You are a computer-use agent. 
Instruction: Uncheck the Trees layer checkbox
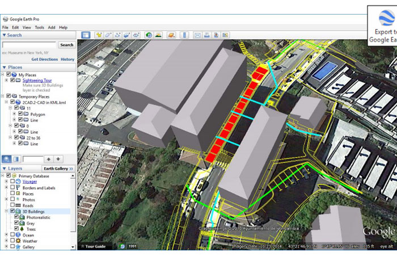16,229
